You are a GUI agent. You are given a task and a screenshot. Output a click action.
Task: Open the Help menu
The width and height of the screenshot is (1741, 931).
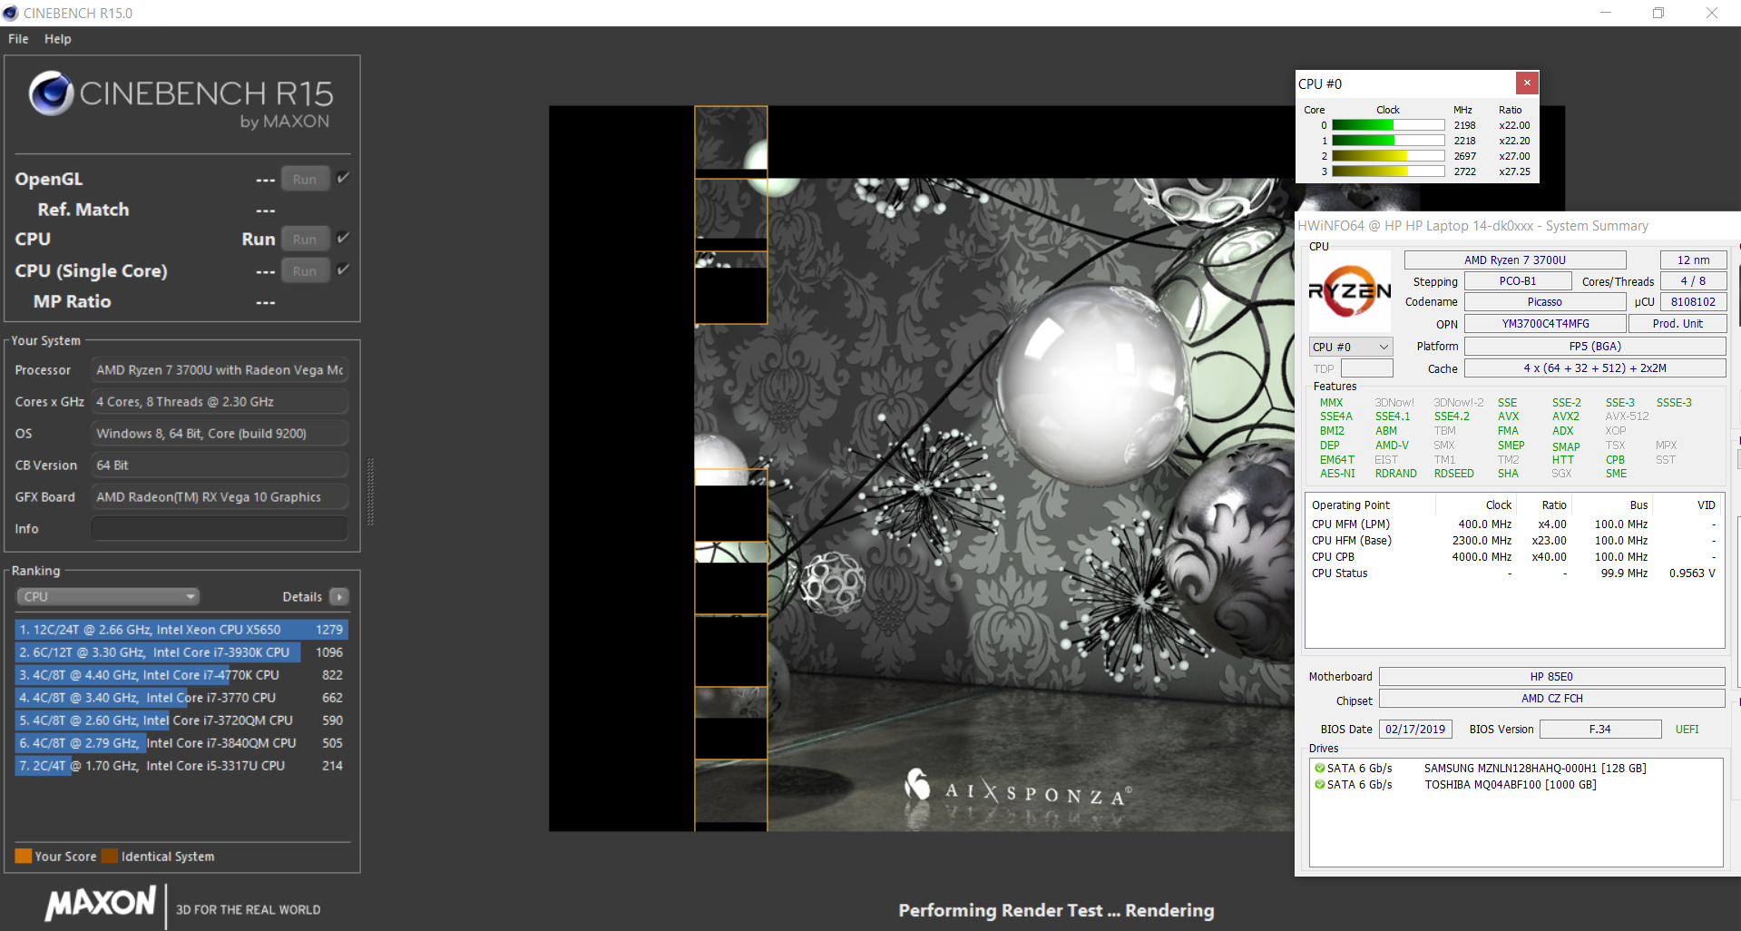pos(58,39)
